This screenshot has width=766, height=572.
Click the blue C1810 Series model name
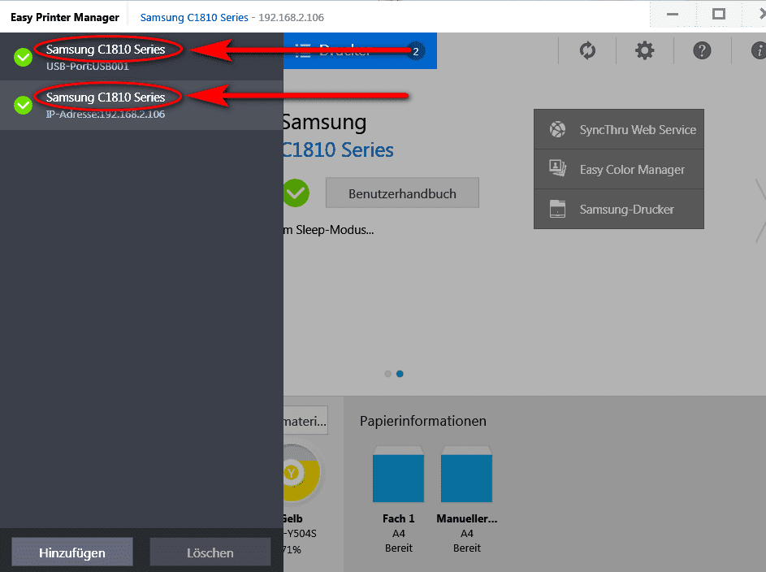point(338,149)
